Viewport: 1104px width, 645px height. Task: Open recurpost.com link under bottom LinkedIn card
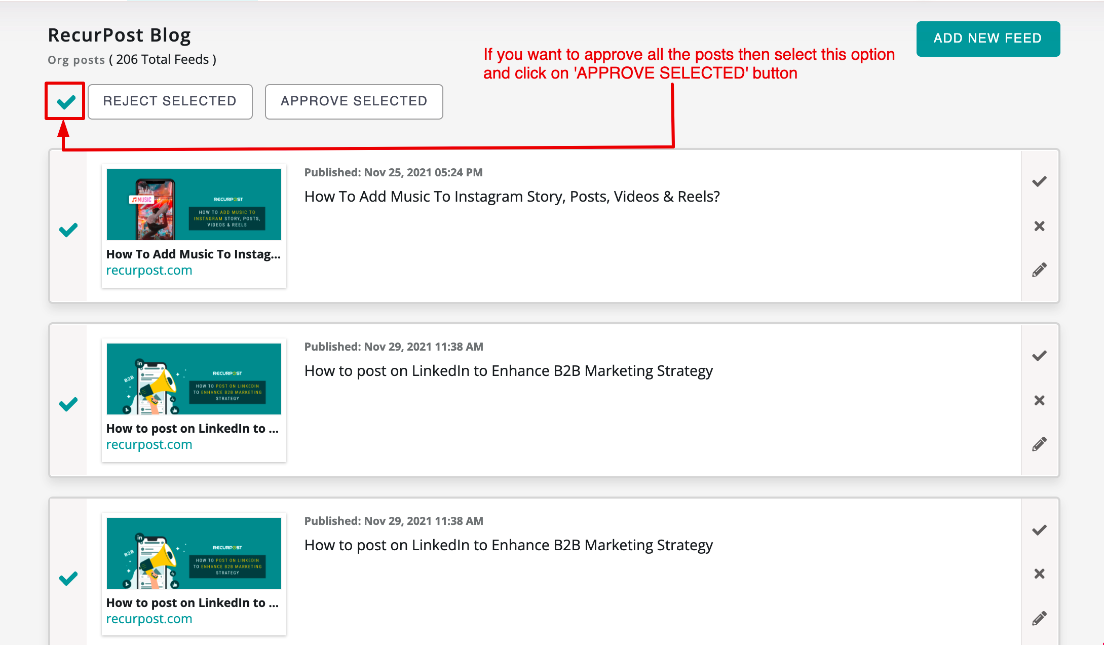tap(149, 619)
